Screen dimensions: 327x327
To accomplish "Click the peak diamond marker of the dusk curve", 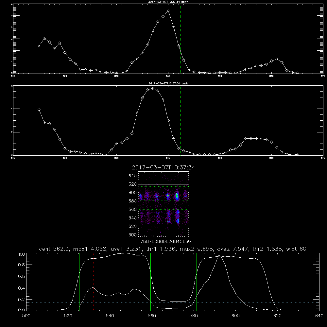I will coord(153,88).
